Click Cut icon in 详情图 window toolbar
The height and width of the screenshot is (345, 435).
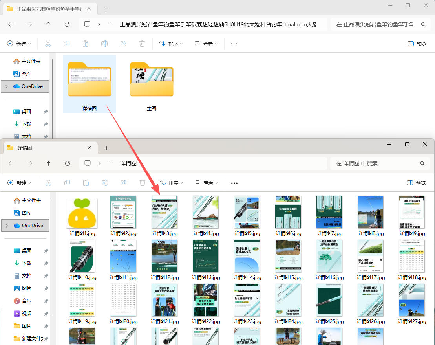point(48,183)
